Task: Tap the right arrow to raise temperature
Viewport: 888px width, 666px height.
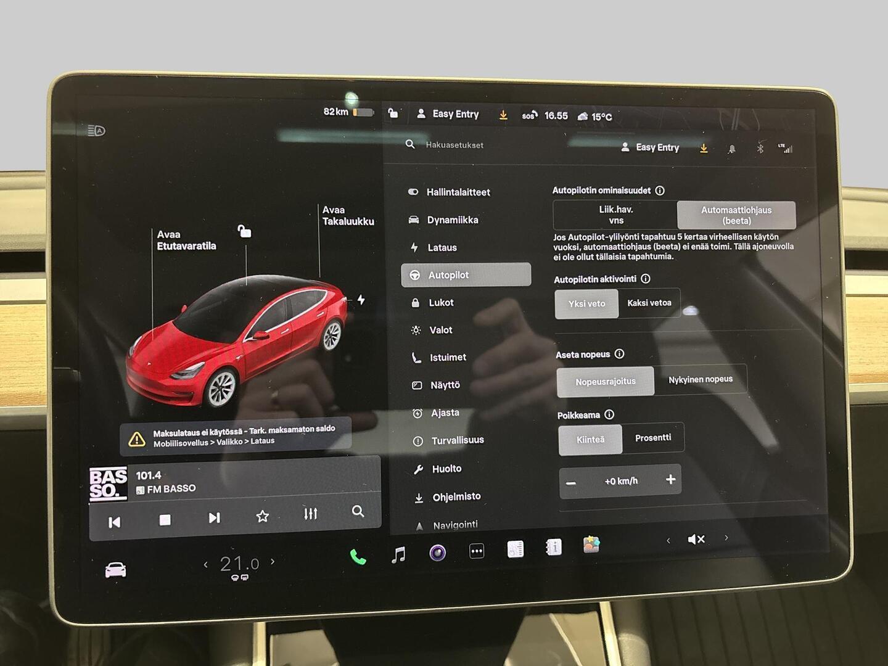Action: tap(273, 562)
